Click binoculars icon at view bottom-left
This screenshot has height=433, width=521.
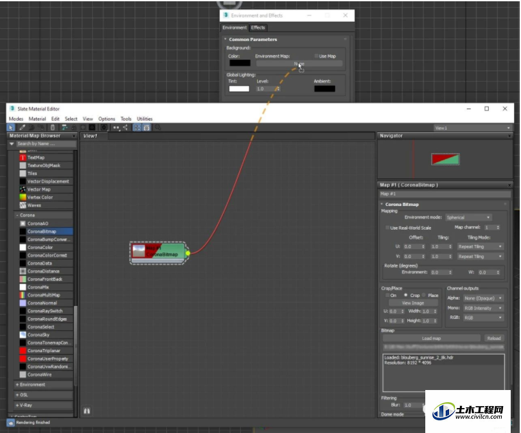[87, 411]
